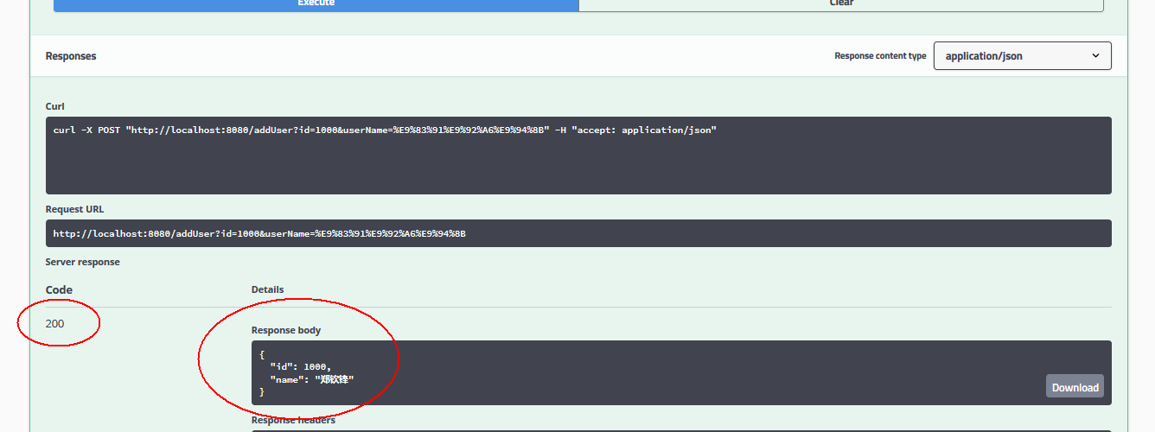Click the Curl label

54,106
